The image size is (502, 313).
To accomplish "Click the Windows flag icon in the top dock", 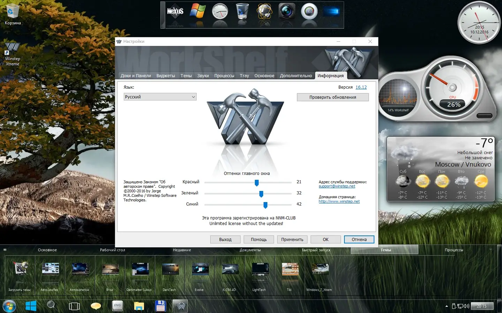I will pyautogui.click(x=198, y=11).
